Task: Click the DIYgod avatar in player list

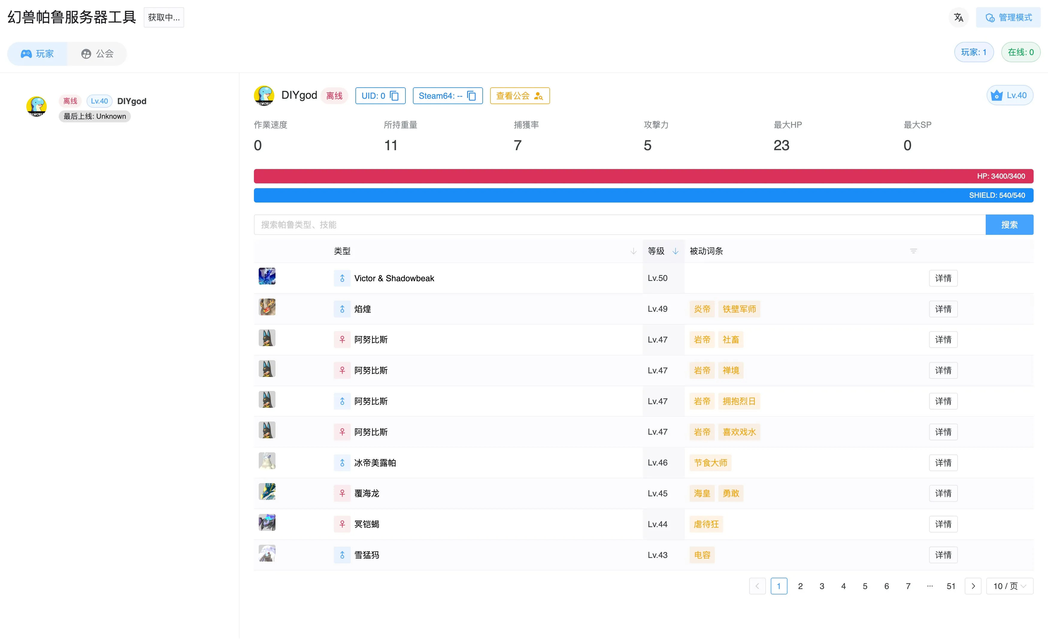Action: click(x=37, y=106)
